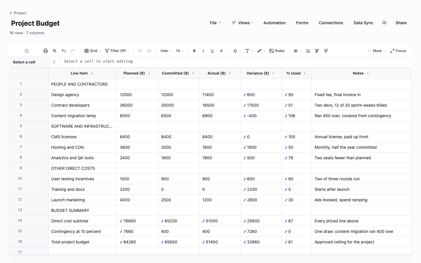Undo the last action
This screenshot has width=421, height=263.
pyautogui.click(x=64, y=51)
